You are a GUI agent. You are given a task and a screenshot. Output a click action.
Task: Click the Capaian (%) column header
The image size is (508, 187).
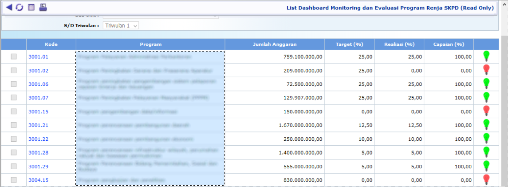pos(449,44)
